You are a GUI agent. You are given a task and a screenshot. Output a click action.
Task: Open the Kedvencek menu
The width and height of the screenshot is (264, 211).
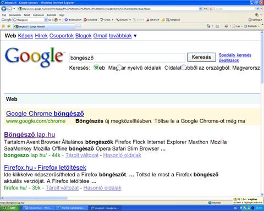coord(38,15)
